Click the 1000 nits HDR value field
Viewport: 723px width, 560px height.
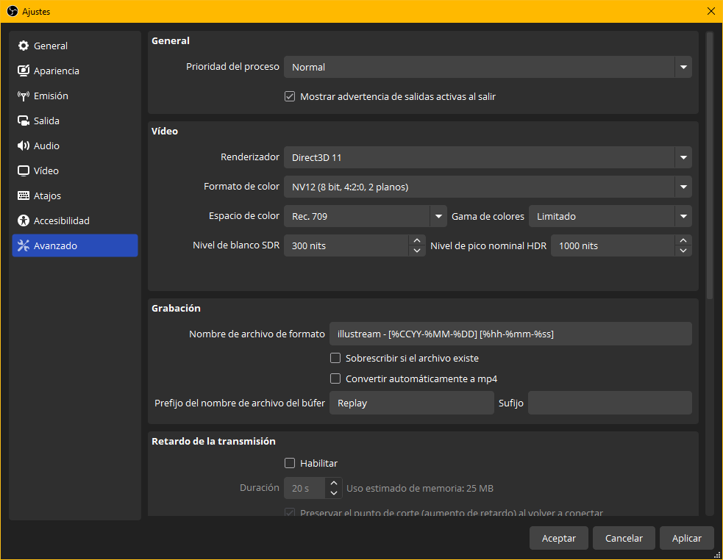coord(613,245)
